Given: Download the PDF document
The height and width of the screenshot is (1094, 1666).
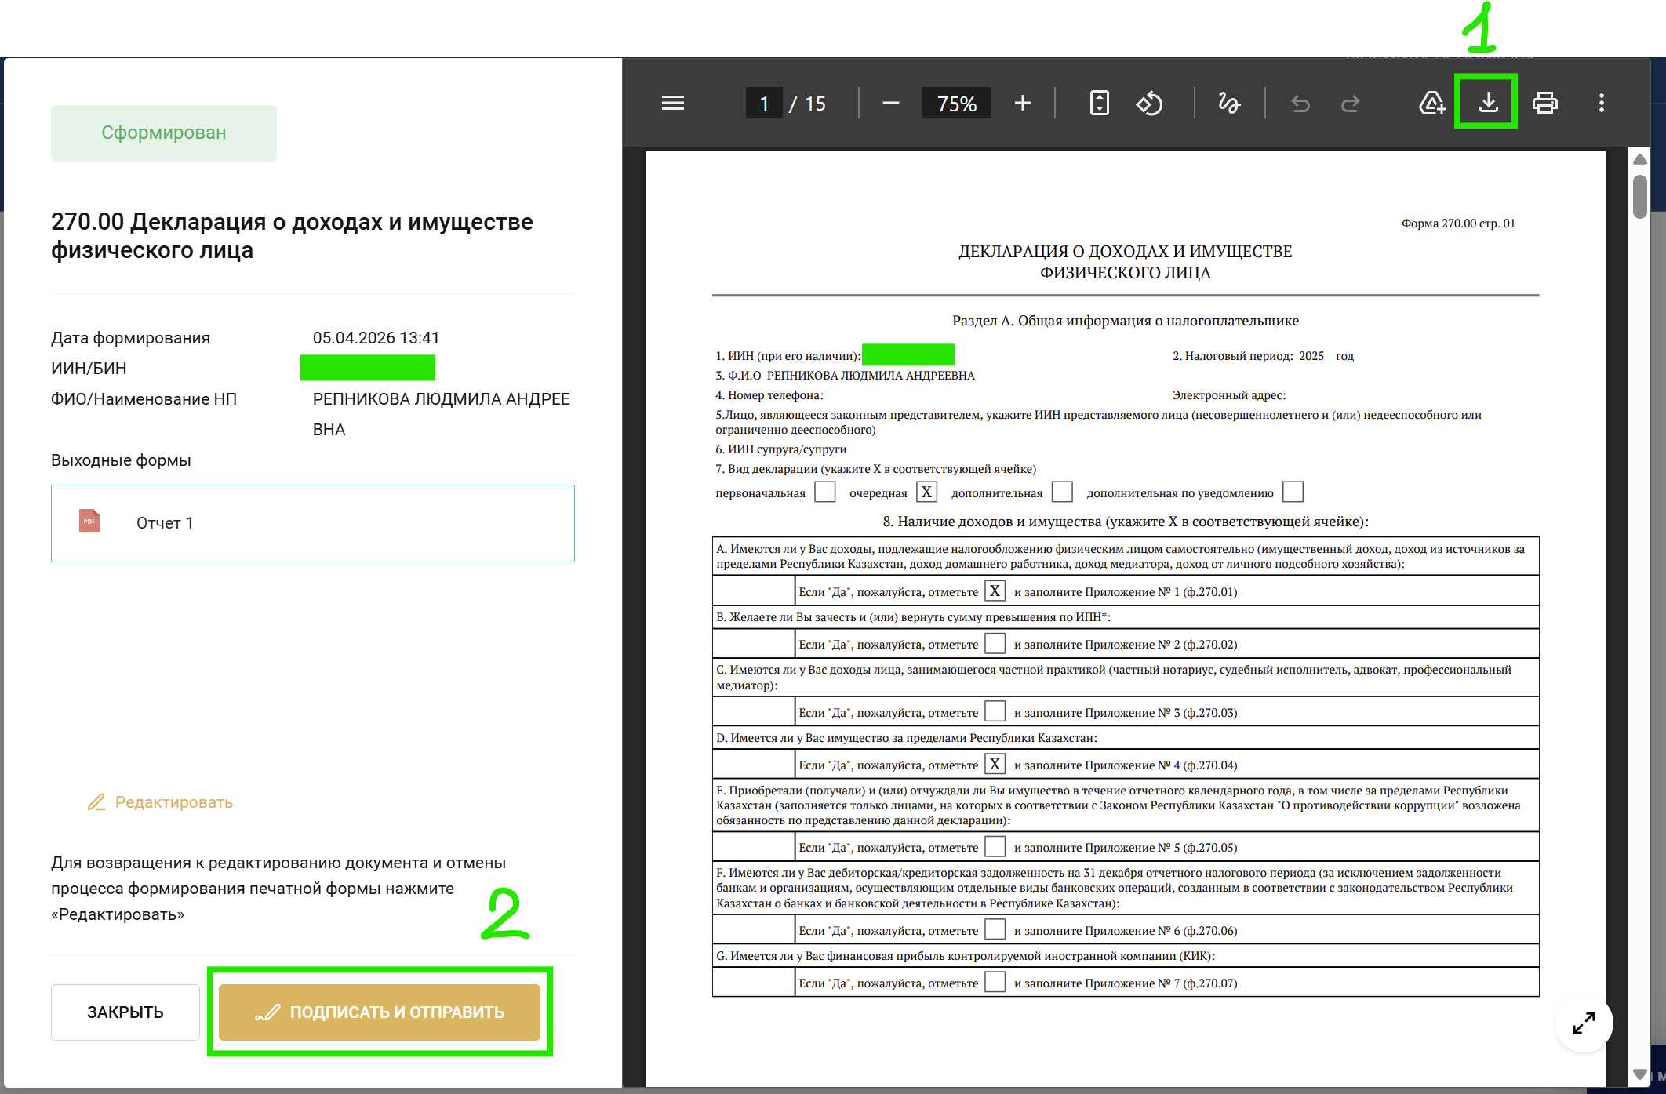Looking at the screenshot, I should [x=1487, y=103].
